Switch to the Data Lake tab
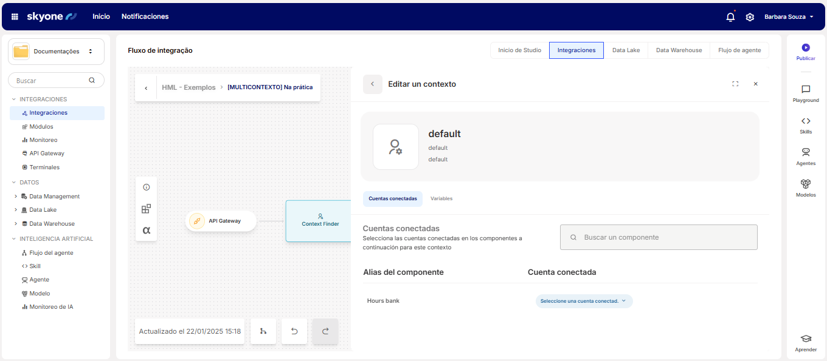 (626, 50)
